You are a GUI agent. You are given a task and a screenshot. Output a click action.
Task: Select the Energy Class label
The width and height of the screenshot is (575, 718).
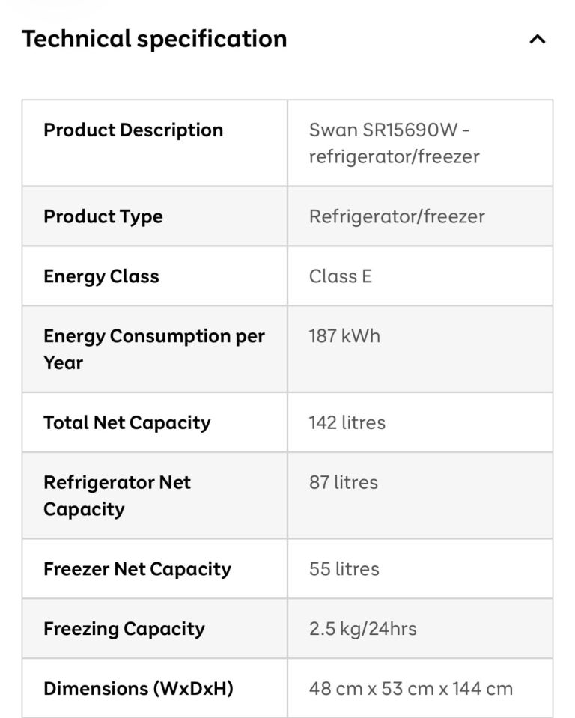click(x=101, y=276)
